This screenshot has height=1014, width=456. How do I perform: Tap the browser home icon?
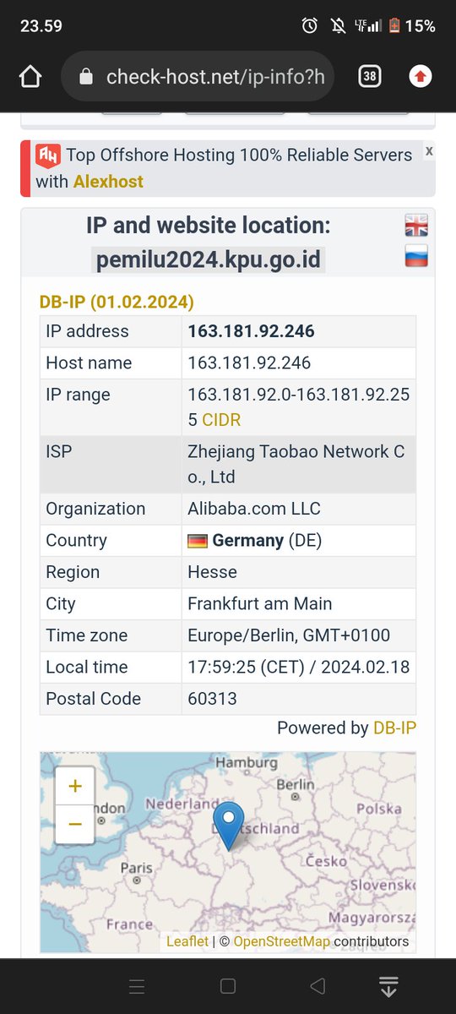coord(30,77)
